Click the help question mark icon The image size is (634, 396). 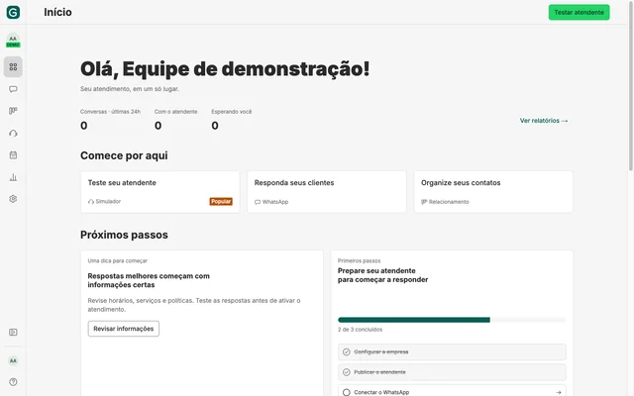tap(13, 382)
